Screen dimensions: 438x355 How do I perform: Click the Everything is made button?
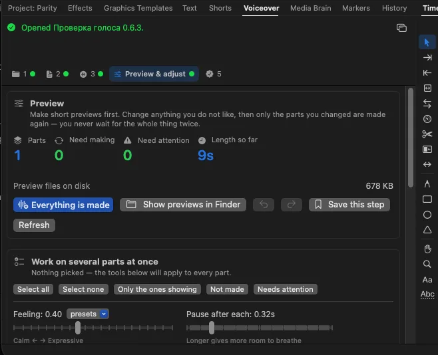[x=63, y=205]
